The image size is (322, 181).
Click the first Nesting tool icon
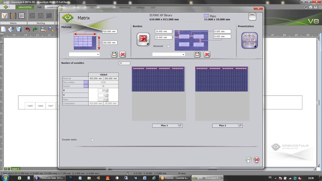point(32,16)
